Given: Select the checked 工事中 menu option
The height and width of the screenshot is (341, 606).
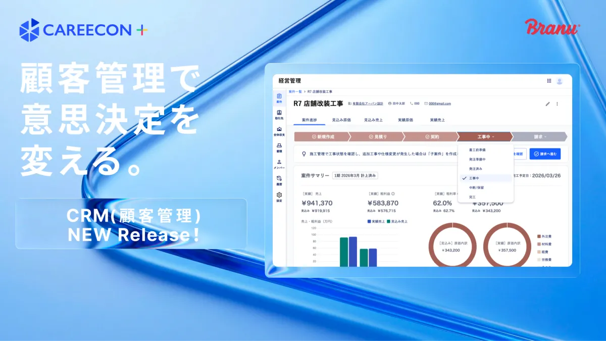Looking at the screenshot, I should pyautogui.click(x=474, y=178).
